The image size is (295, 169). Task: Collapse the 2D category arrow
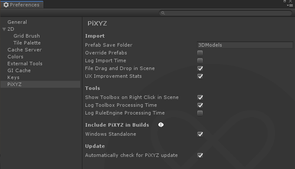coord(4,29)
